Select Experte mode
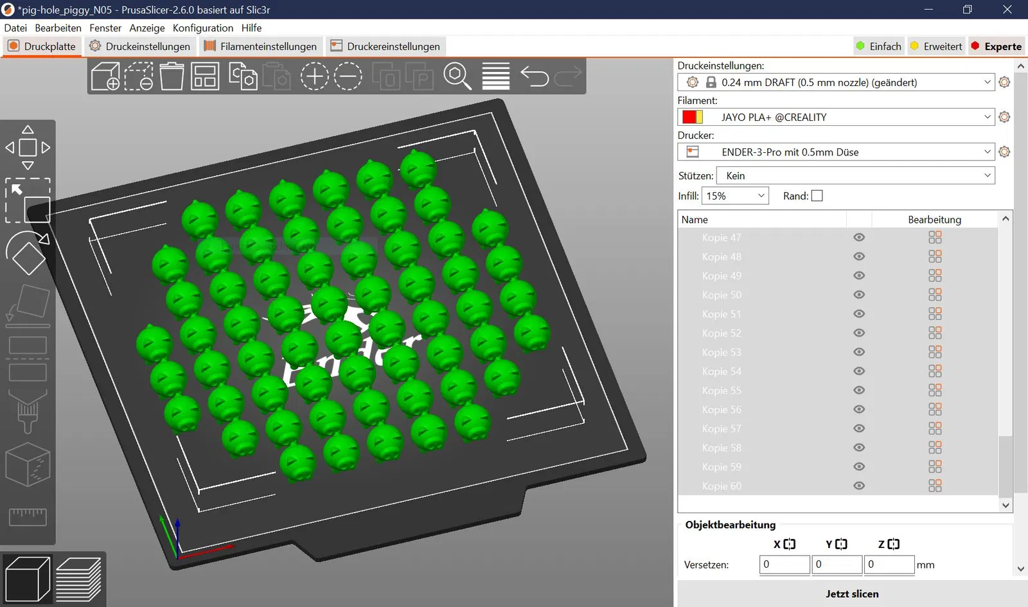 996,46
